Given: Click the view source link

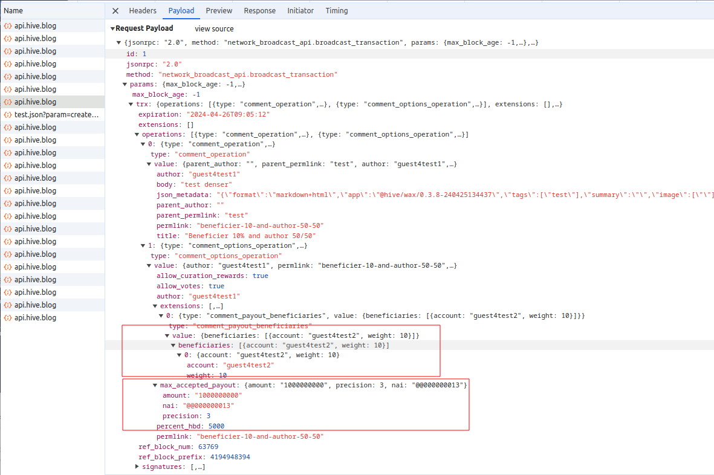Looking at the screenshot, I should point(214,29).
